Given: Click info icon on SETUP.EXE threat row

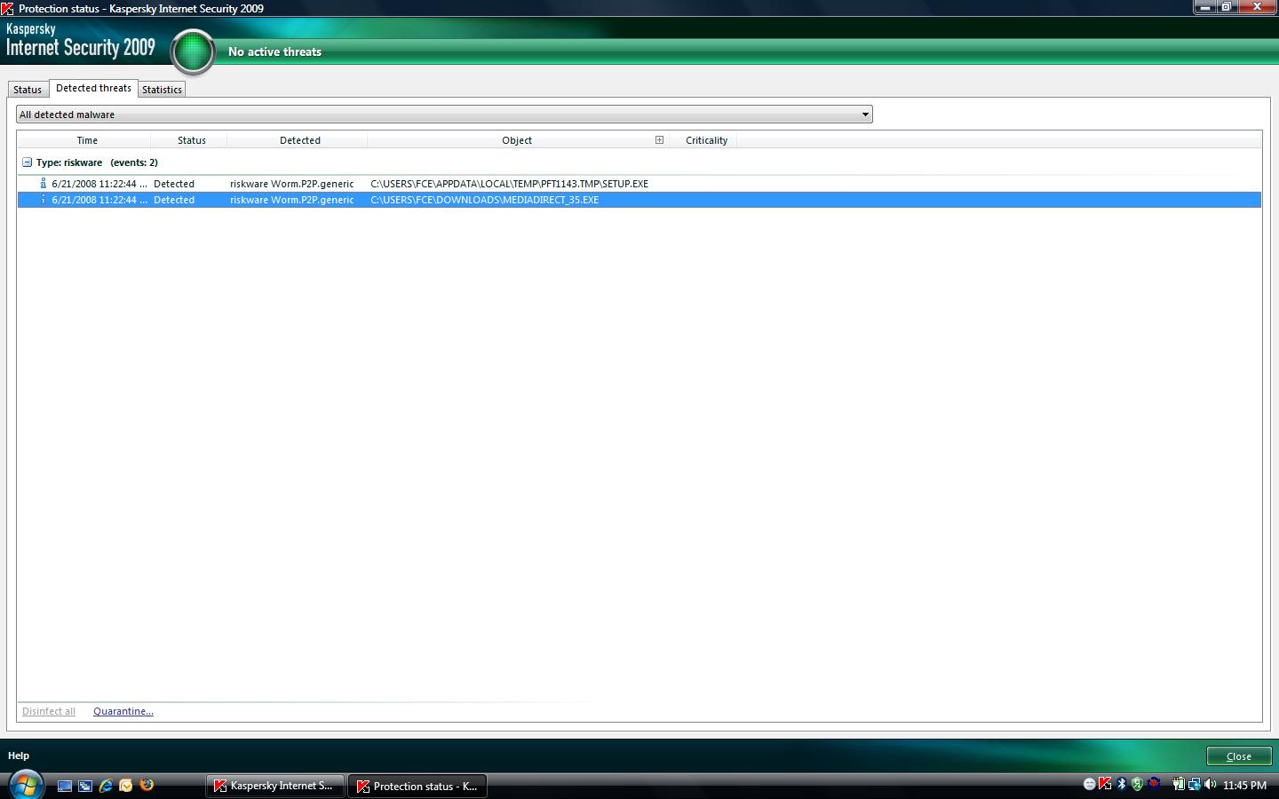Looking at the screenshot, I should coord(43,183).
